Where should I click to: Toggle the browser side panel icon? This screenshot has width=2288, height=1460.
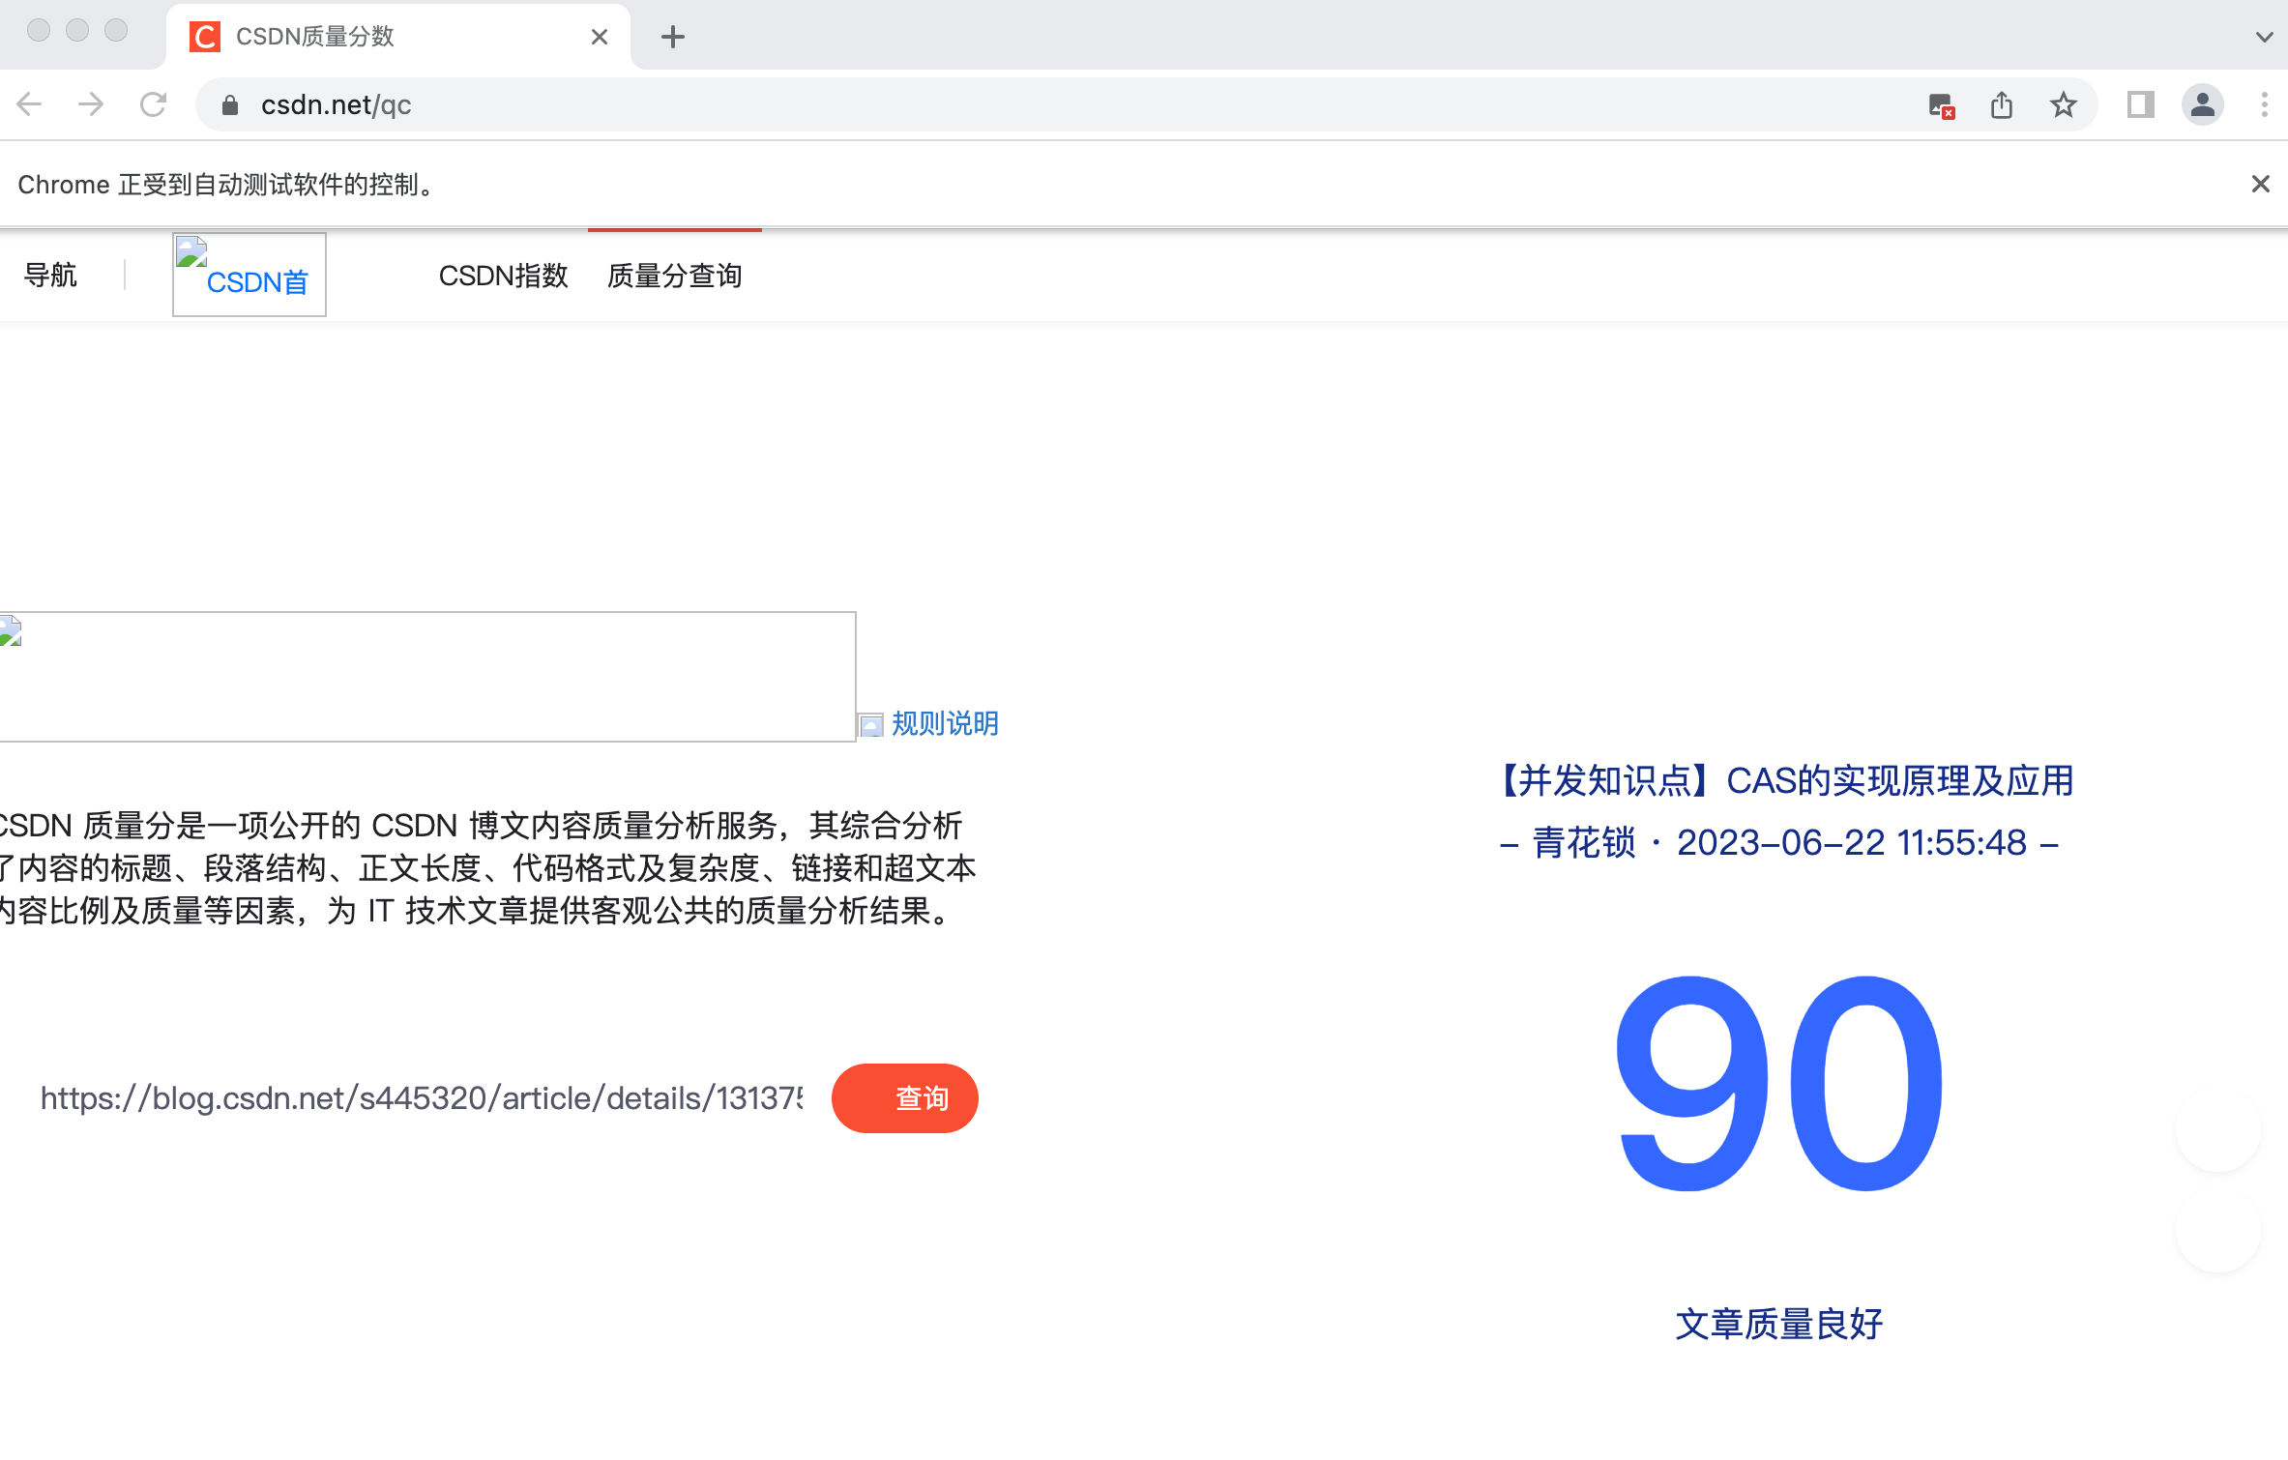click(x=2141, y=104)
